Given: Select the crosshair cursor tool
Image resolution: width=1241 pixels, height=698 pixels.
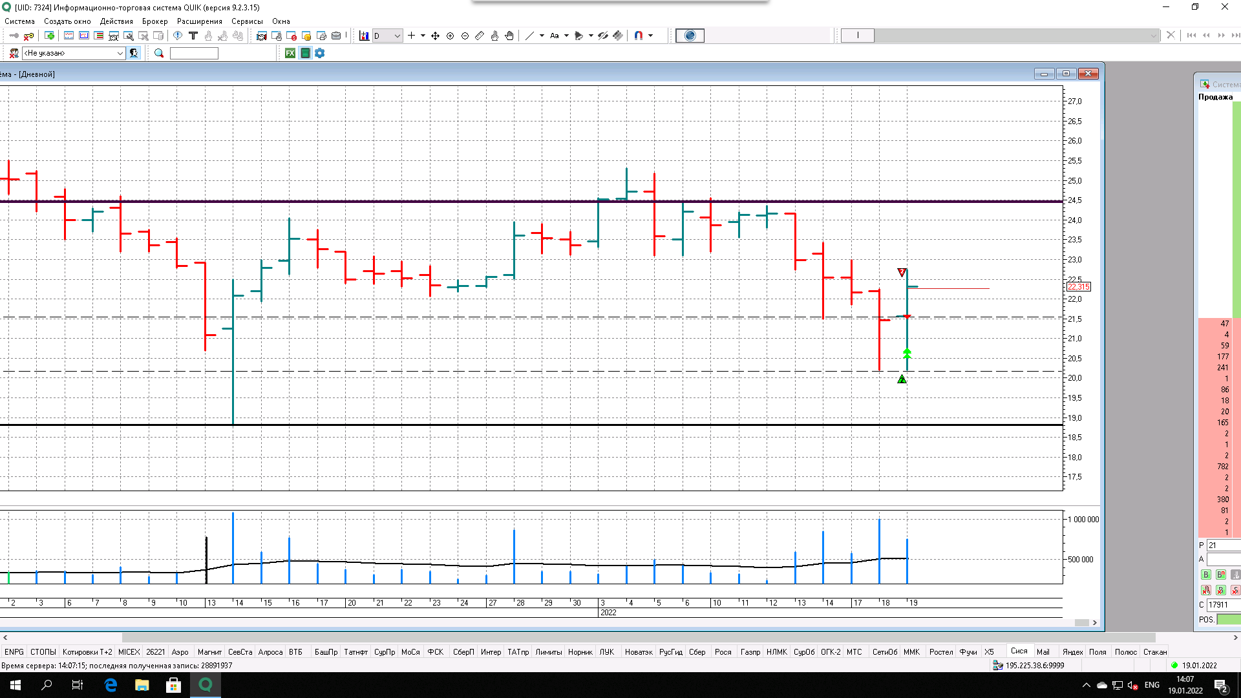Looking at the screenshot, I should 411,36.
